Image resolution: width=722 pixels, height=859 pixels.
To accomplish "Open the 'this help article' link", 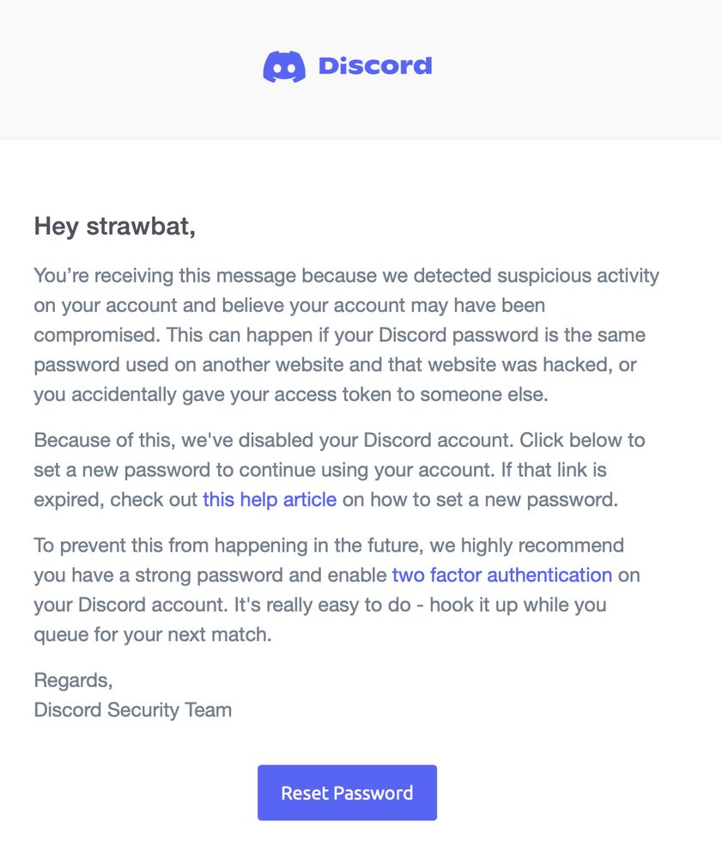I will pos(270,500).
